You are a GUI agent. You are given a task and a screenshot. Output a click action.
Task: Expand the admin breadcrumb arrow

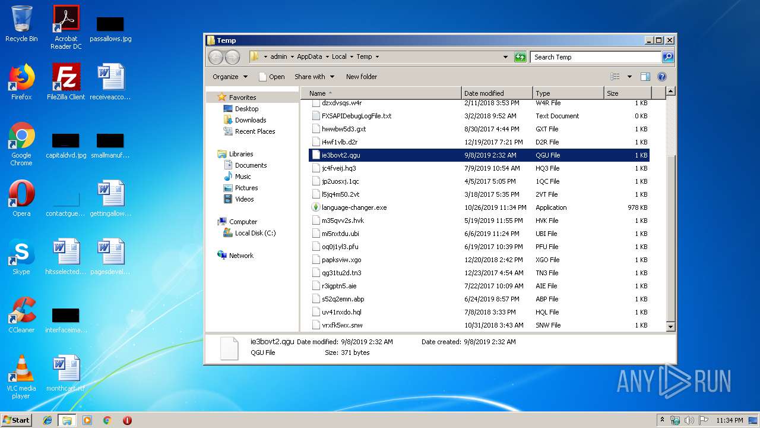click(x=291, y=57)
